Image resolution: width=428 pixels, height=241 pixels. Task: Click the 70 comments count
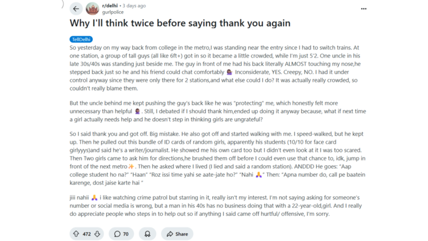(125, 234)
